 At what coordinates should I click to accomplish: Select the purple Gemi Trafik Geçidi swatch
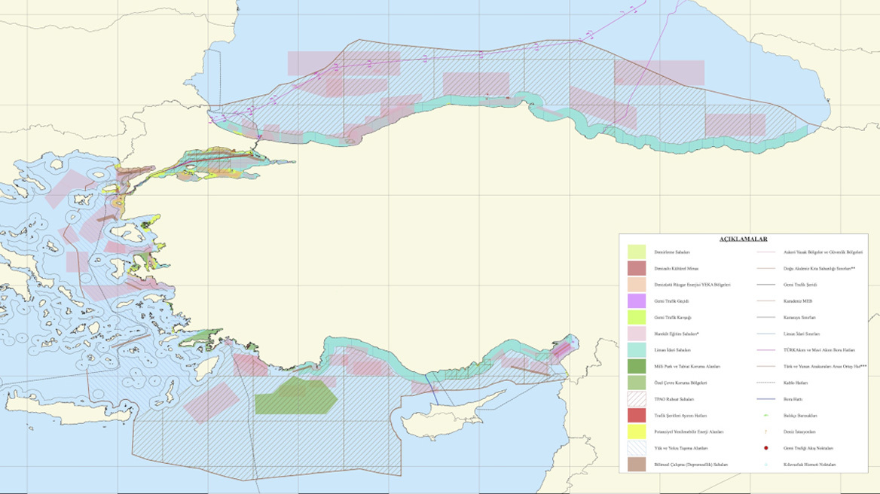pos(637,300)
